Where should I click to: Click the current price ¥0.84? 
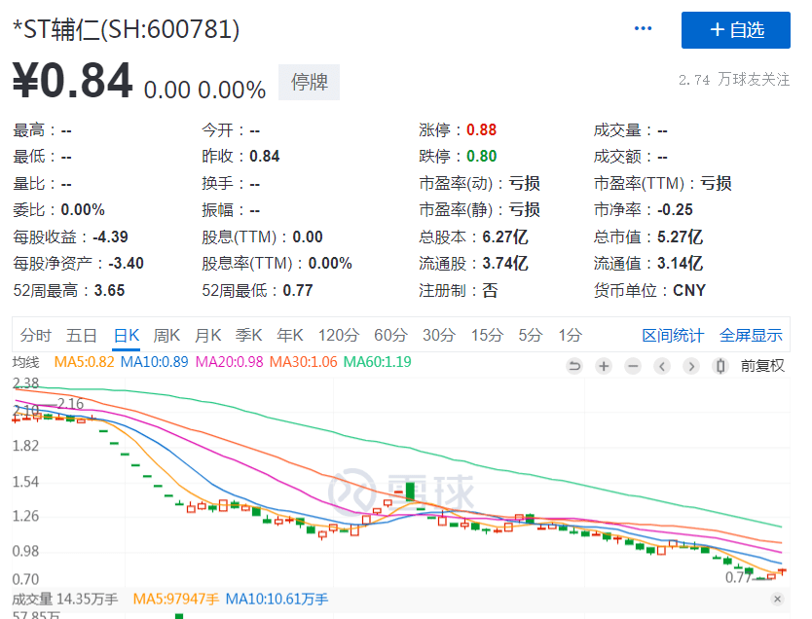click(72, 80)
